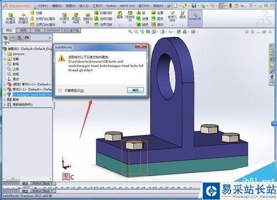The image size is (277, 200).
Task: Select the Boundary Boss/Base tool
Action: pyautogui.click(x=43, y=24)
